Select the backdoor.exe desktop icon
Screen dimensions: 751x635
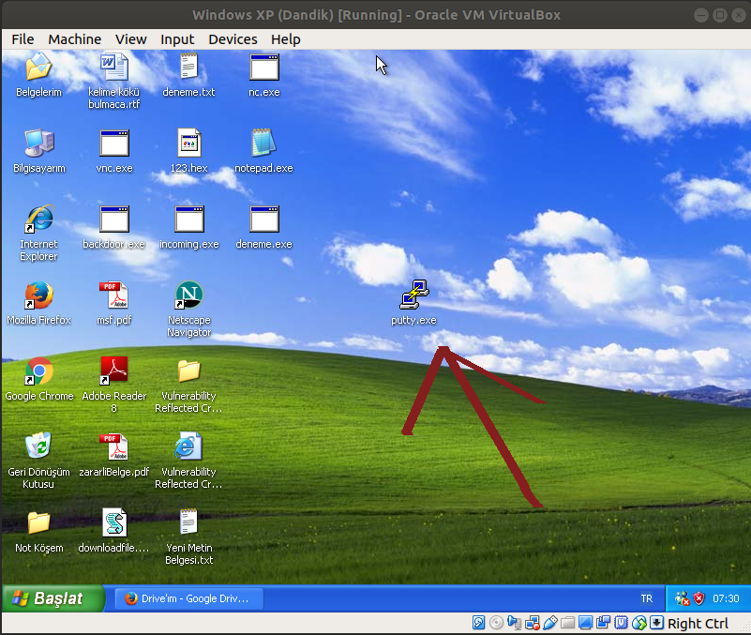pyautogui.click(x=114, y=219)
